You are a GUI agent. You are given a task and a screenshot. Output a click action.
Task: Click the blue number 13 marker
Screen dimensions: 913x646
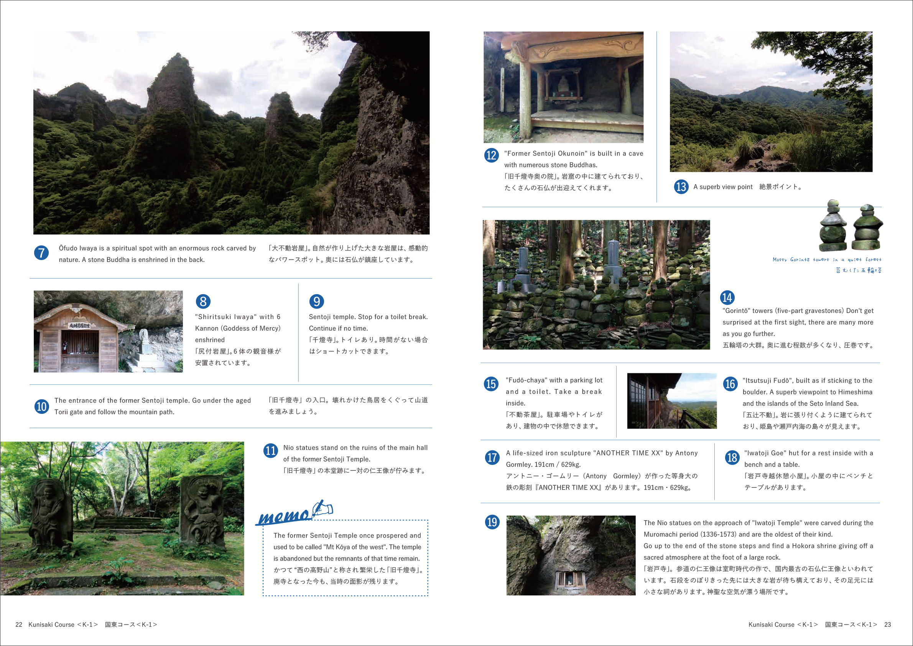coord(681,186)
